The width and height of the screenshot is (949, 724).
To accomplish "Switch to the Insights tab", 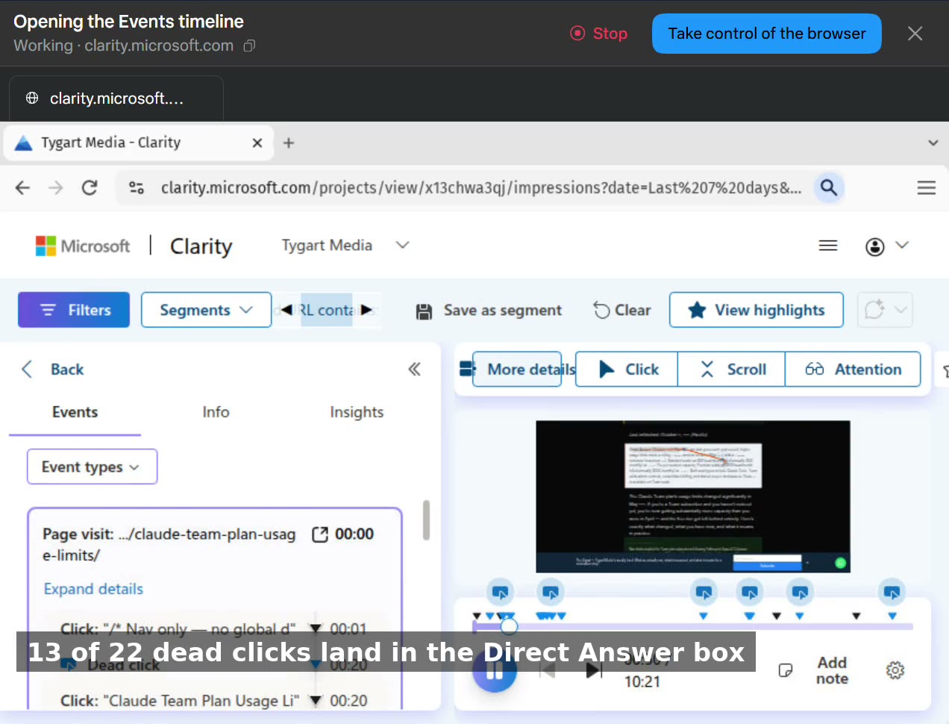I will [357, 412].
